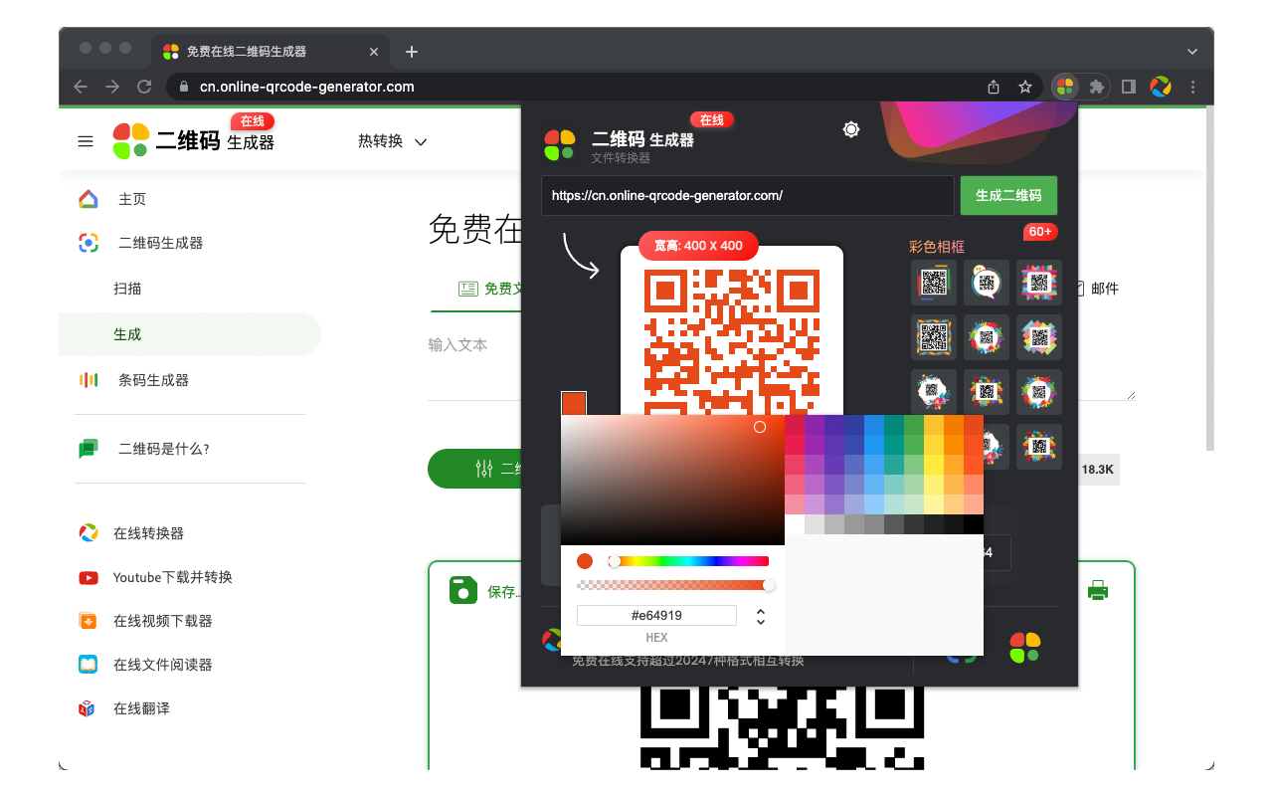Open the settings gear in the extension popup

pyautogui.click(x=850, y=128)
